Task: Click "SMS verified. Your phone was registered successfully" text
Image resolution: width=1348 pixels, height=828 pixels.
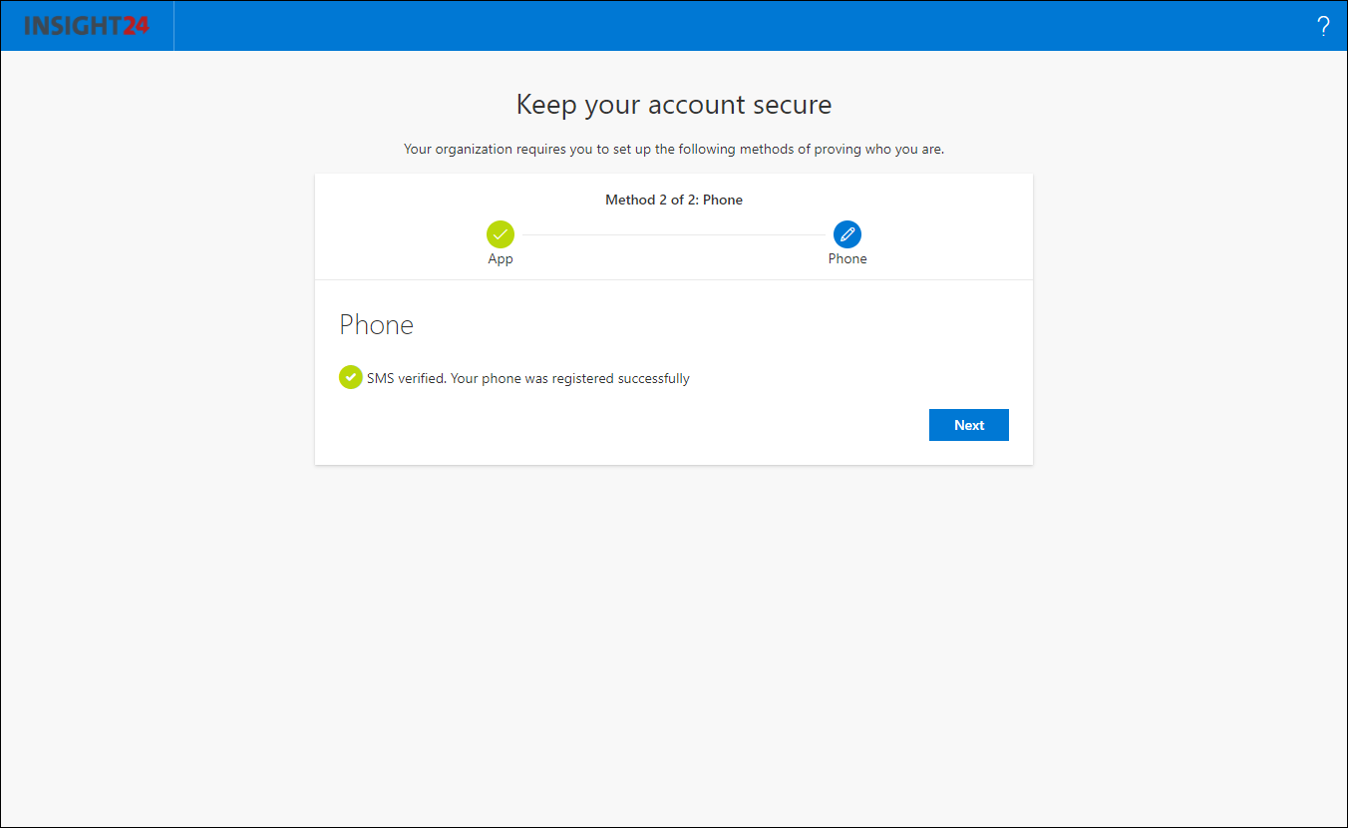Action: pyautogui.click(x=528, y=378)
